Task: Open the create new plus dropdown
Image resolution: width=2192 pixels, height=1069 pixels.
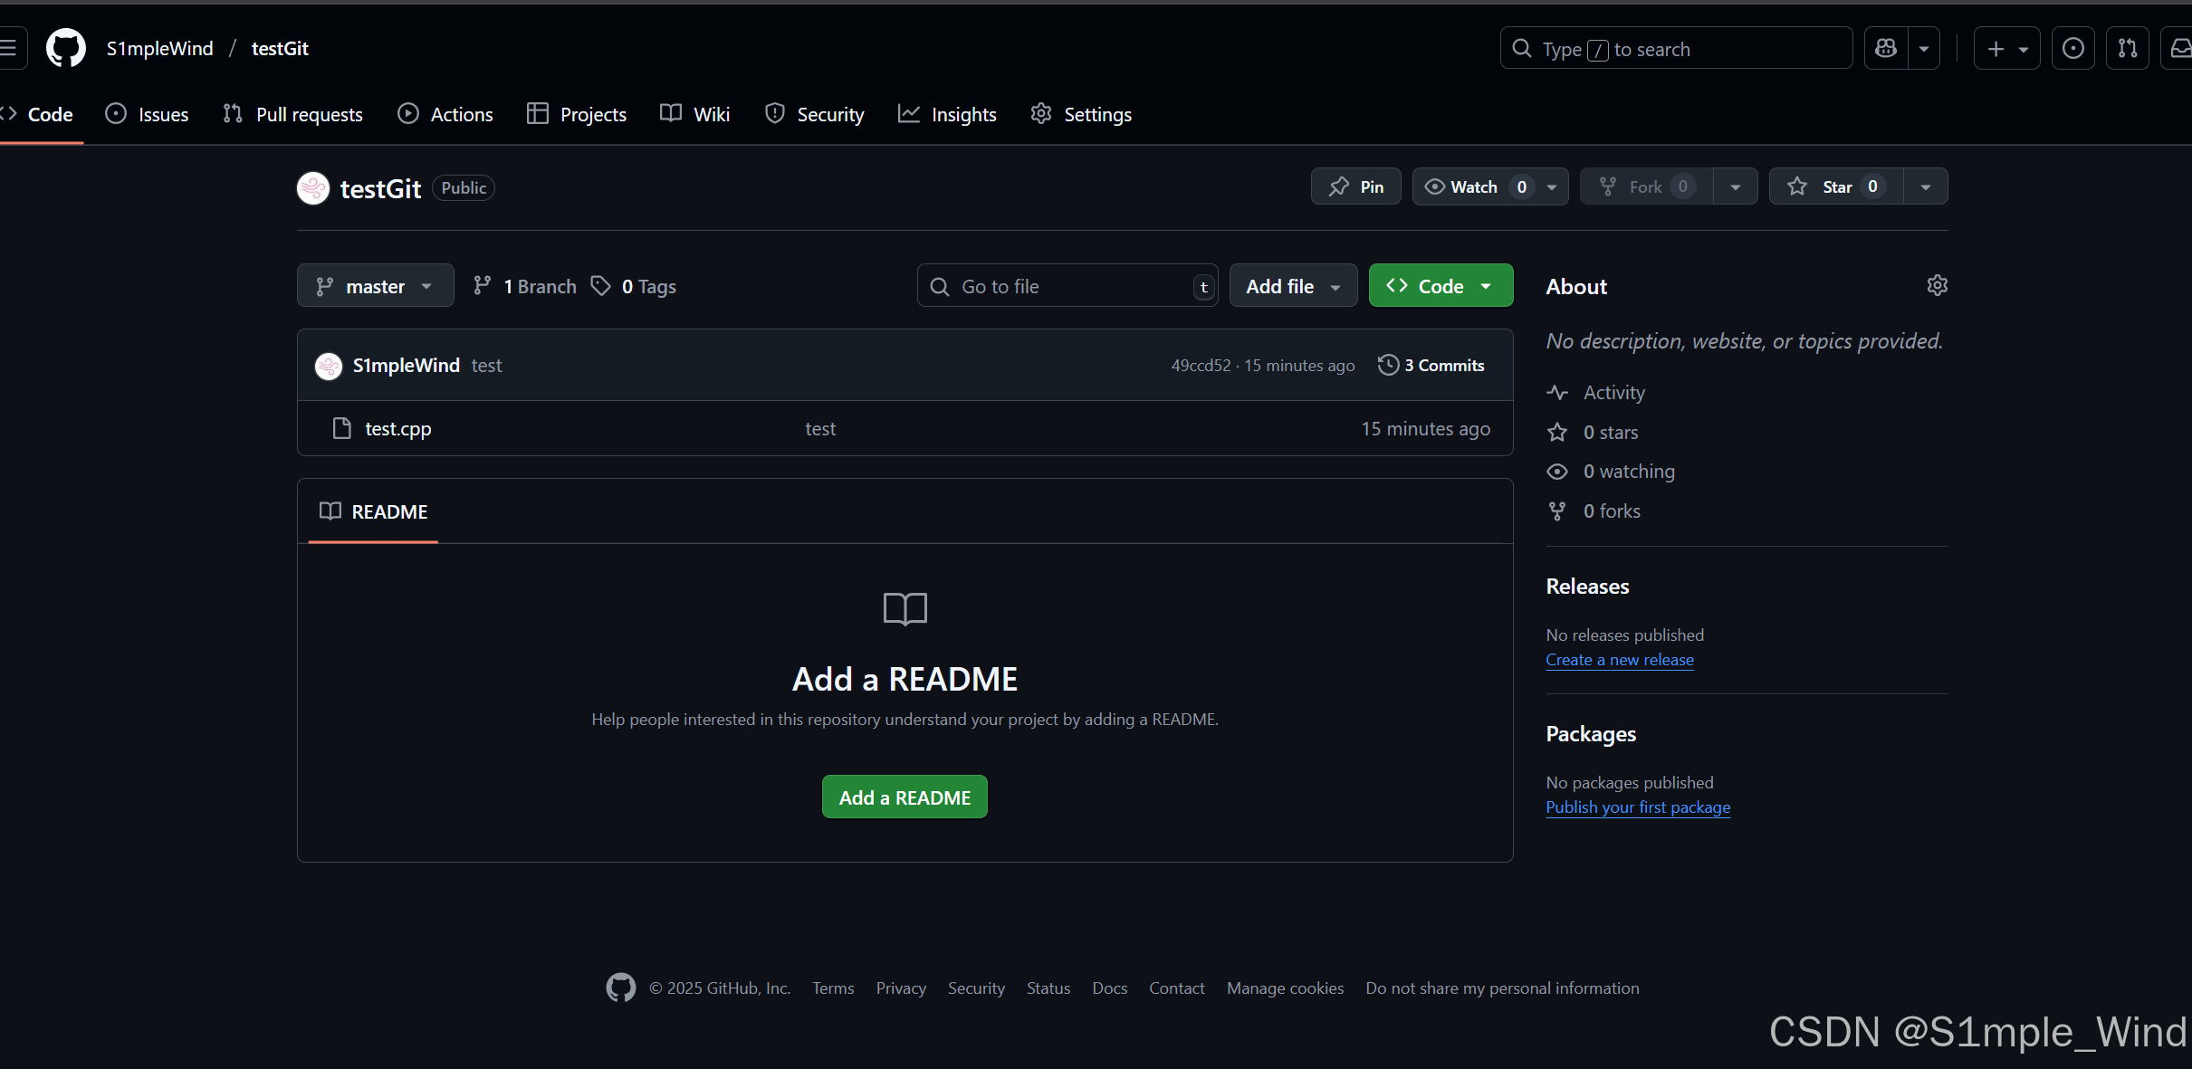Action: pyautogui.click(x=2007, y=49)
